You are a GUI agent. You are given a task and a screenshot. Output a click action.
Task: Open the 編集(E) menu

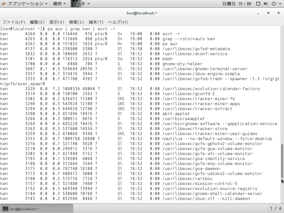[37, 22]
